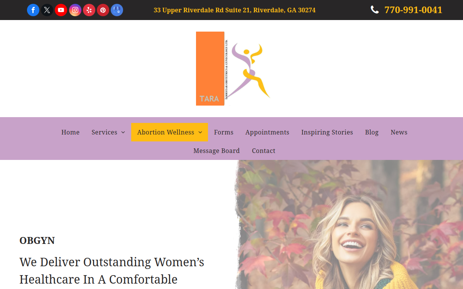The width and height of the screenshot is (463, 289).
Task: Open the Inspiring Stories menu item
Action: [x=327, y=132]
